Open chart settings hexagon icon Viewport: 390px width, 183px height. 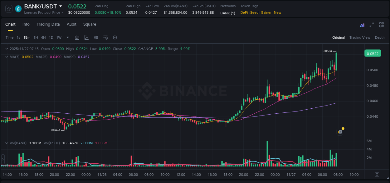[115, 37]
